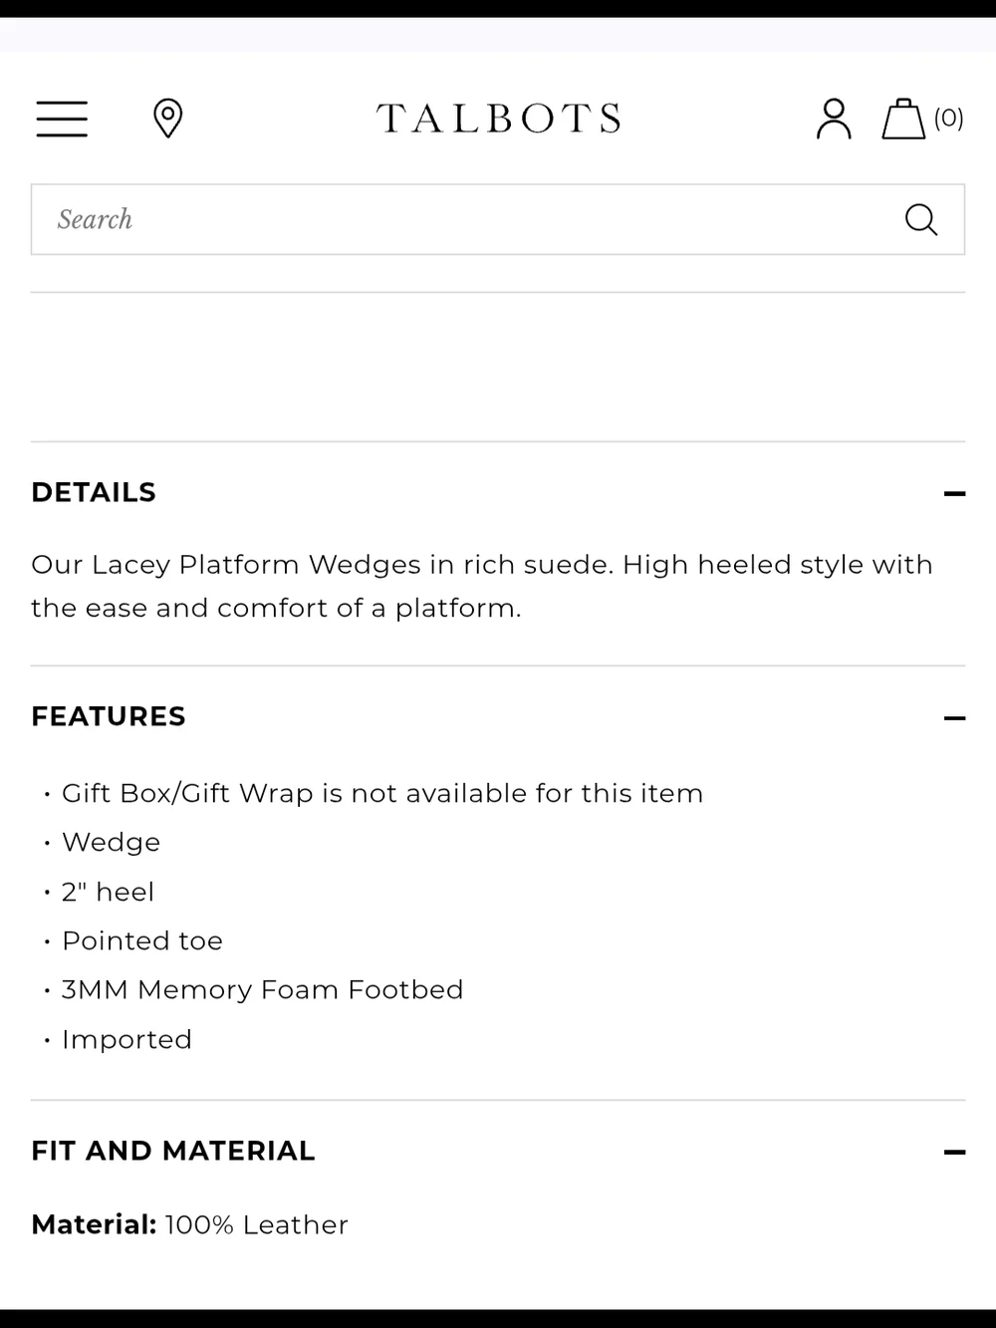Click the 2" heel feature line
996x1328 pixels.
coord(109,892)
